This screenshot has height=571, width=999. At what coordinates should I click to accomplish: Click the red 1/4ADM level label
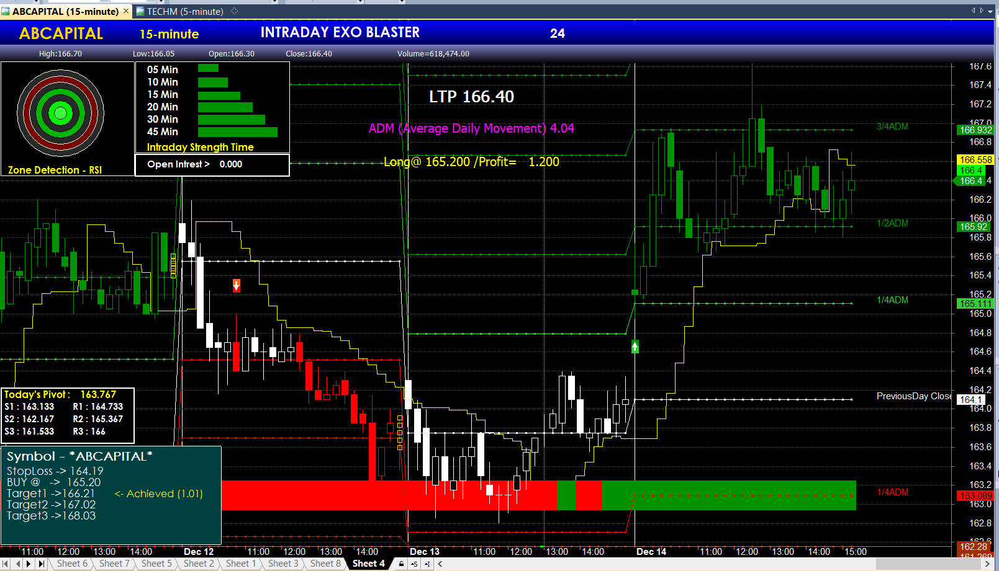pyautogui.click(x=892, y=492)
